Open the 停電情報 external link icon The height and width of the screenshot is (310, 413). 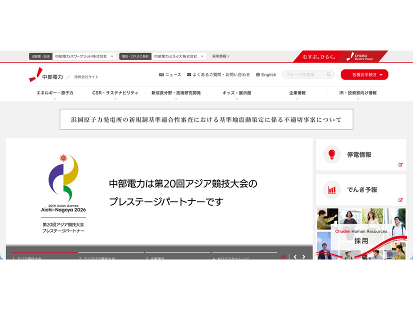400,165
